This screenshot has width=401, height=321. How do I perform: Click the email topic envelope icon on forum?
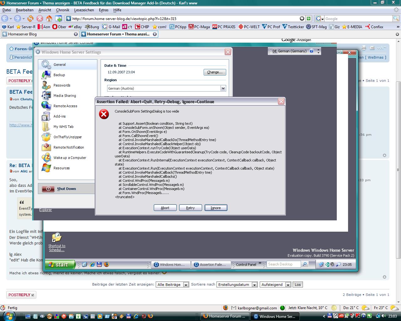[372, 48]
